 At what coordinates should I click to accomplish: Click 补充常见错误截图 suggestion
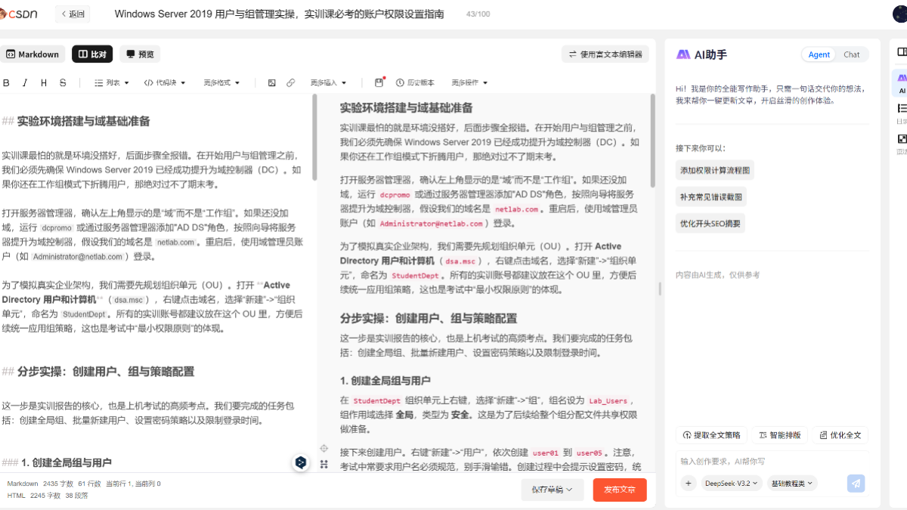coord(710,196)
